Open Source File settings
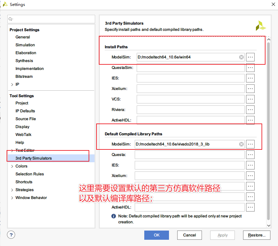Viewport: 278px width, 246px height. point(26,119)
